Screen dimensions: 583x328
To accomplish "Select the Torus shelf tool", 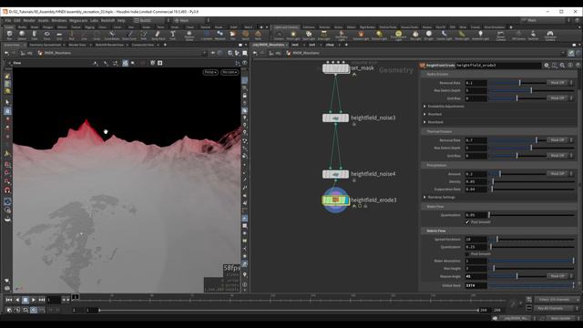I will (x=46, y=35).
